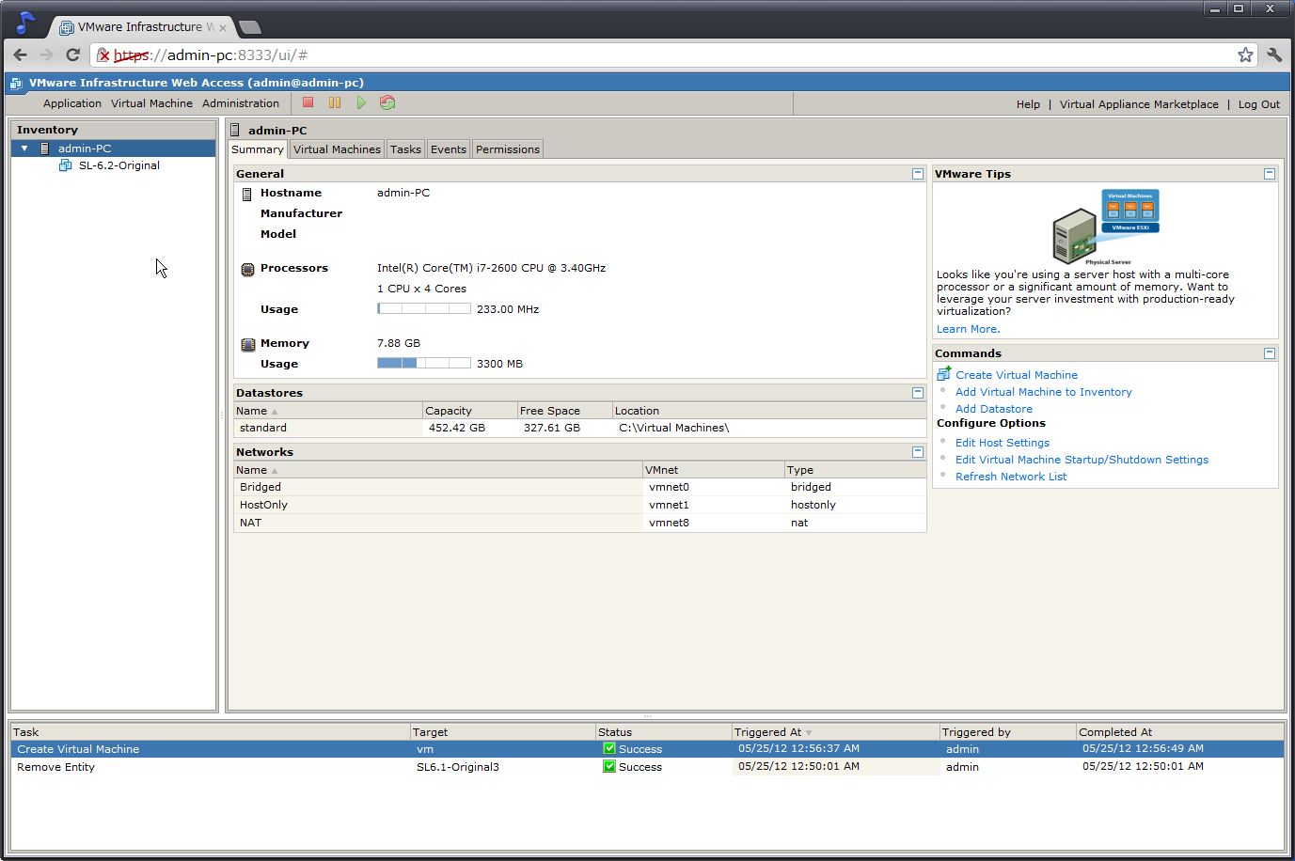Click the Capacity column header

(470, 411)
